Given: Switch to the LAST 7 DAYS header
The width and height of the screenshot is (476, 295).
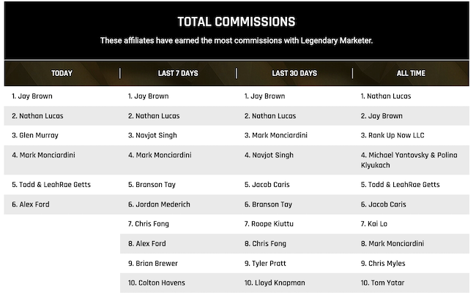Looking at the screenshot, I should point(178,73).
